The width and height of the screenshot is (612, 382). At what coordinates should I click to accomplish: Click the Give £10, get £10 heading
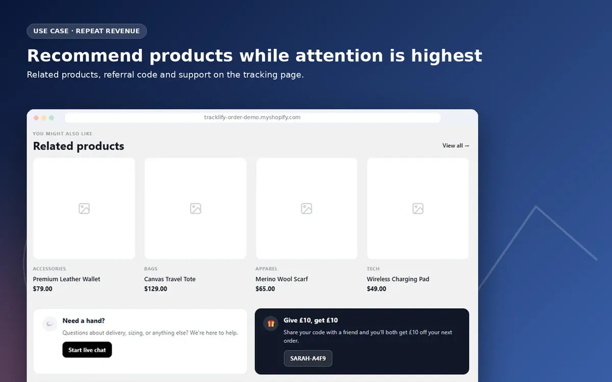[311, 320]
